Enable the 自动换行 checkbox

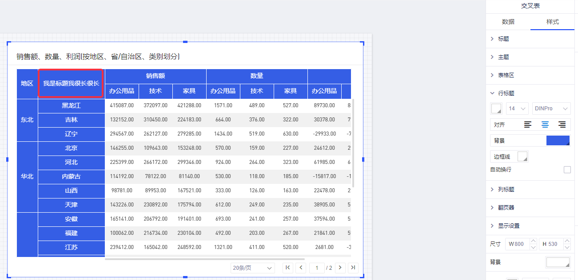pos(567,170)
